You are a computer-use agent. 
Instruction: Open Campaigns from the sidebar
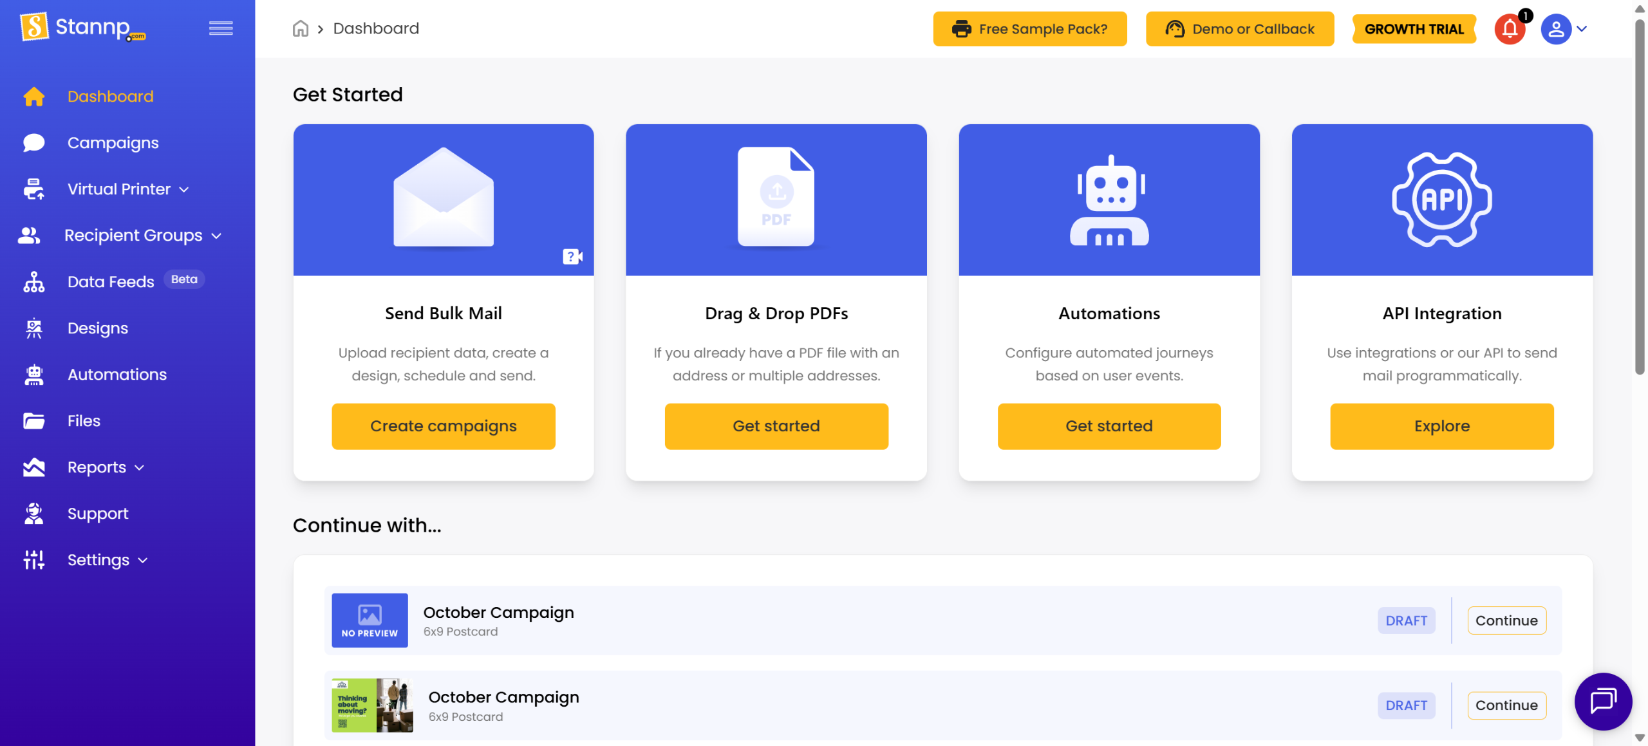pyautogui.click(x=113, y=143)
